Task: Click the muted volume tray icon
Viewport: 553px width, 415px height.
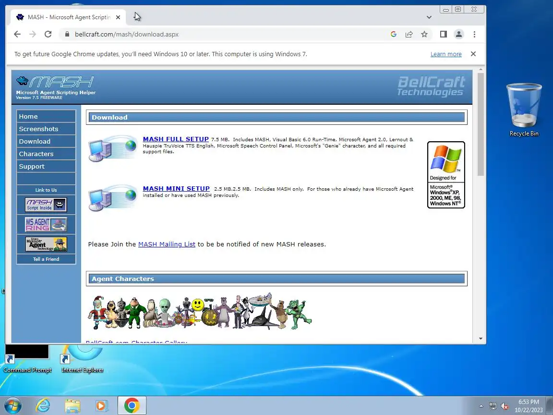Action: click(505, 406)
